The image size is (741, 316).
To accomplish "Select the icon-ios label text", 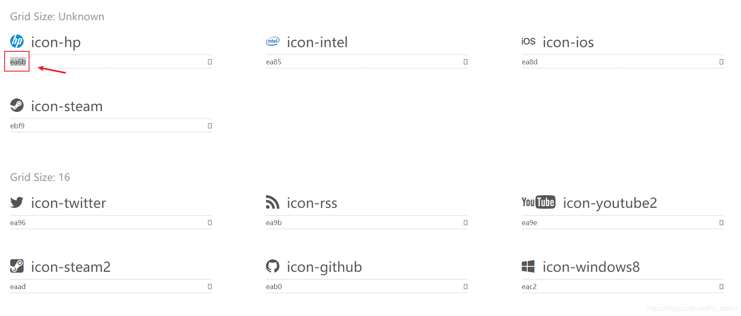I will pyautogui.click(x=568, y=42).
